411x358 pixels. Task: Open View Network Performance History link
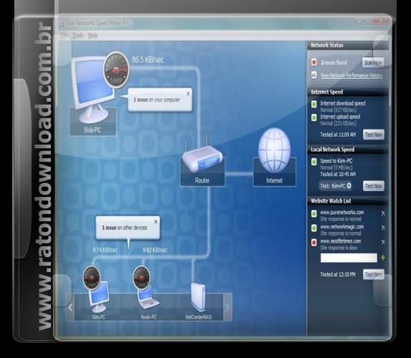[352, 76]
